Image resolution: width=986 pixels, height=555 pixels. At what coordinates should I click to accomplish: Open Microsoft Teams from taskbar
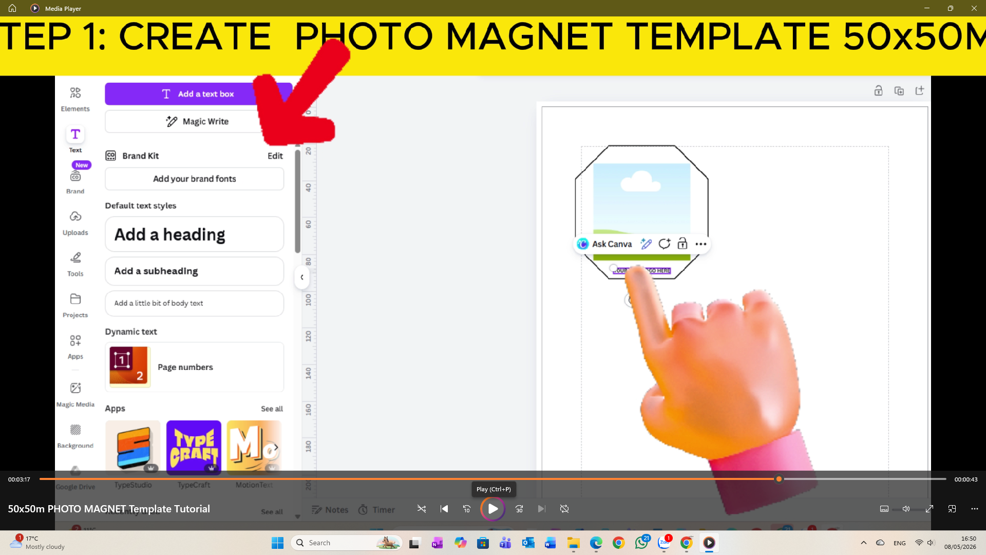tap(505, 543)
